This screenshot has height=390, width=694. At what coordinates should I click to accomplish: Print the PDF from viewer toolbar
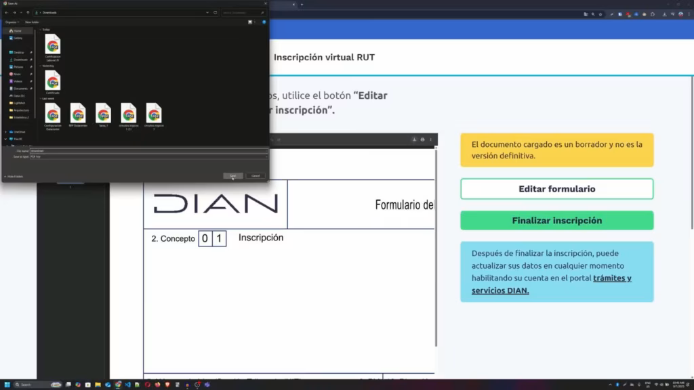pos(423,139)
